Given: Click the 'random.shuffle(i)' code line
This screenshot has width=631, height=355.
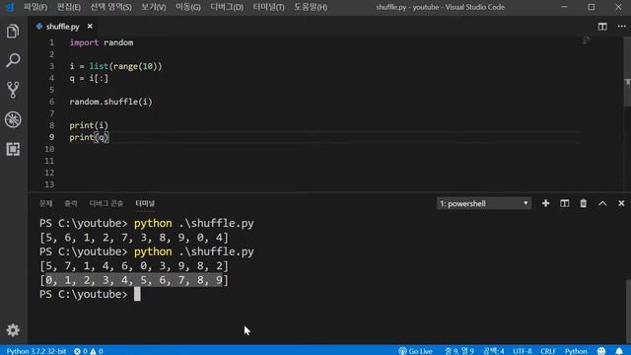Looking at the screenshot, I should 111,102.
